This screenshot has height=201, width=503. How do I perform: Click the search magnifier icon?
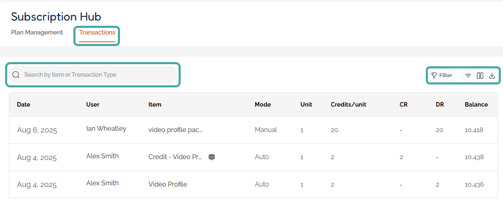16,75
